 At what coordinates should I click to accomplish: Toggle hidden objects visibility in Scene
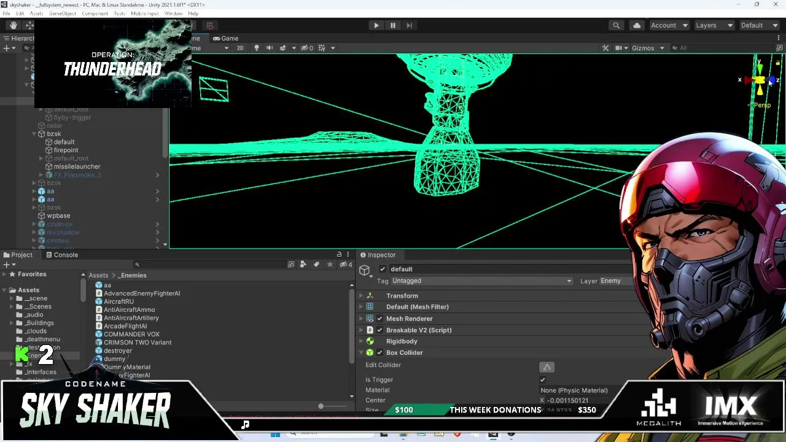click(306, 48)
